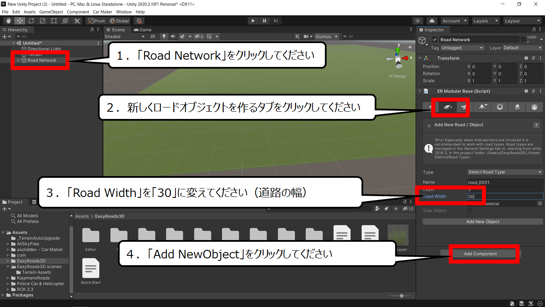This screenshot has width=545, height=307.
Task: Open Add New Road help question mark
Action: 536,125
